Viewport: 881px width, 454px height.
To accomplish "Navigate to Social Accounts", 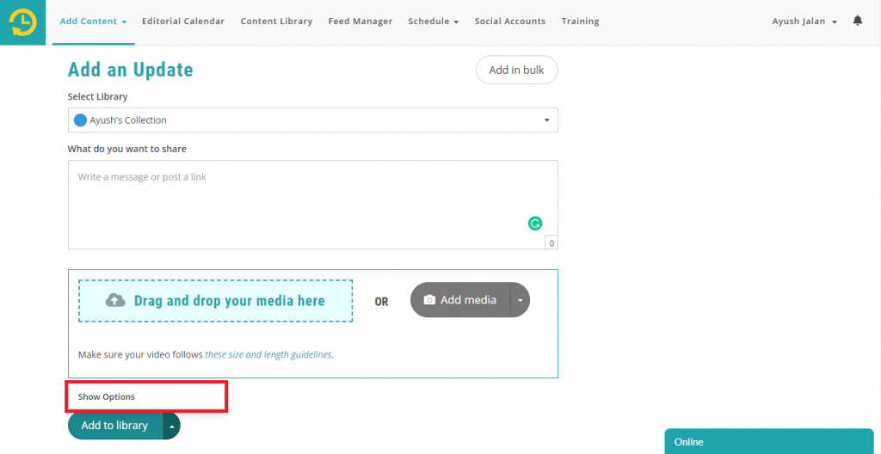I will 510,21.
